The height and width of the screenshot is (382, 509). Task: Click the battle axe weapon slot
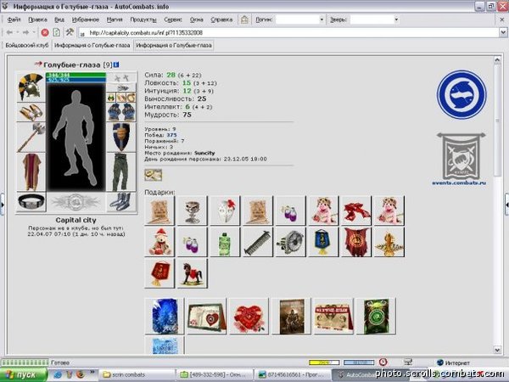(31, 137)
